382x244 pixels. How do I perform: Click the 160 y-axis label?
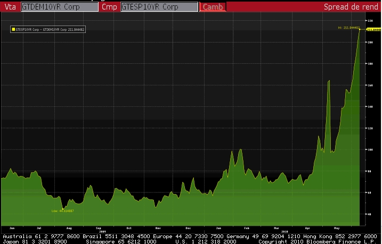pyautogui.click(x=370, y=85)
